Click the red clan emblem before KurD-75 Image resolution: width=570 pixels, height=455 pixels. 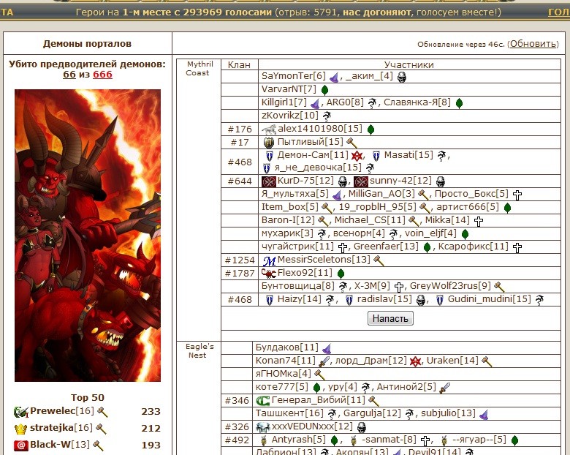269,181
